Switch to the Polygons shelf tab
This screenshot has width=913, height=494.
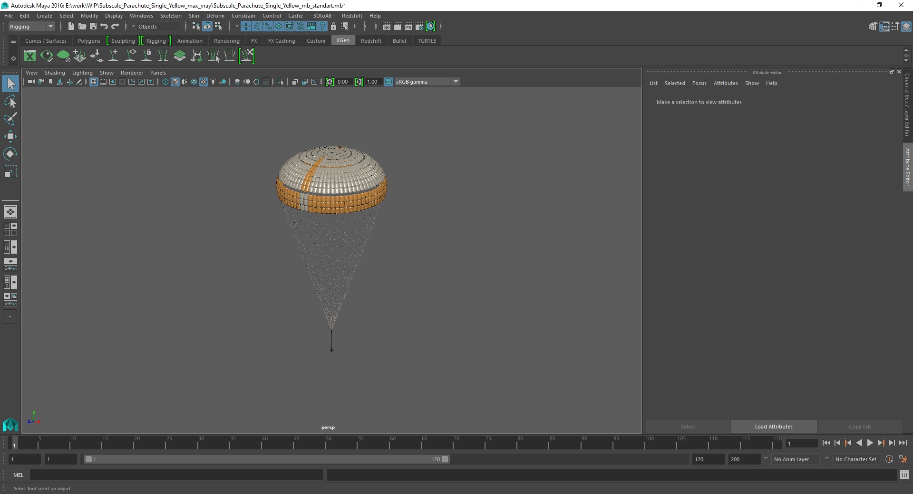pos(89,41)
